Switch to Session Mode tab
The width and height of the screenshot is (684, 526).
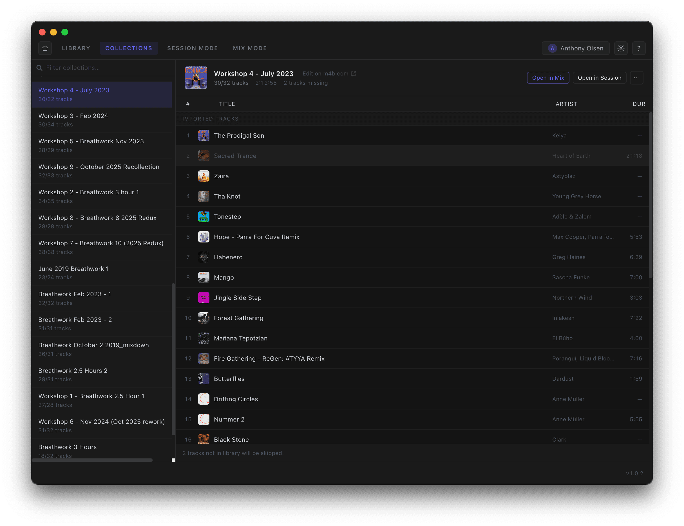(x=193, y=48)
